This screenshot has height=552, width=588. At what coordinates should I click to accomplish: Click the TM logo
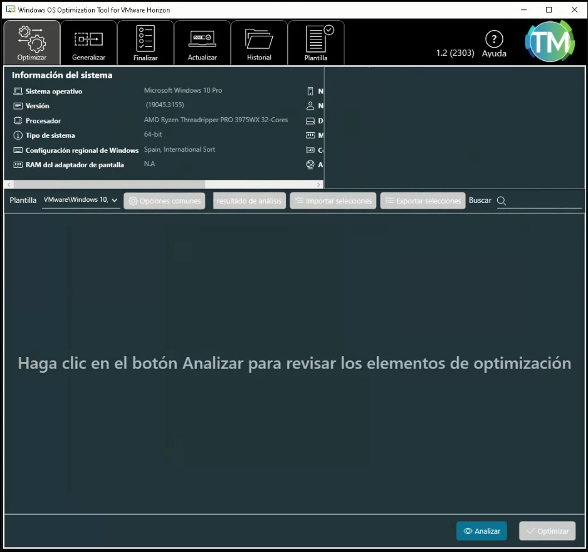click(549, 42)
